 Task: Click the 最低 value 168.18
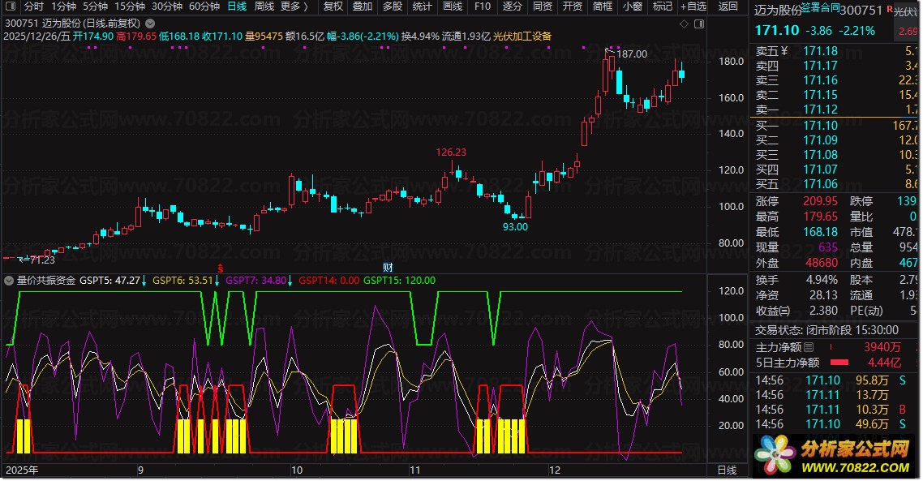tap(821, 232)
